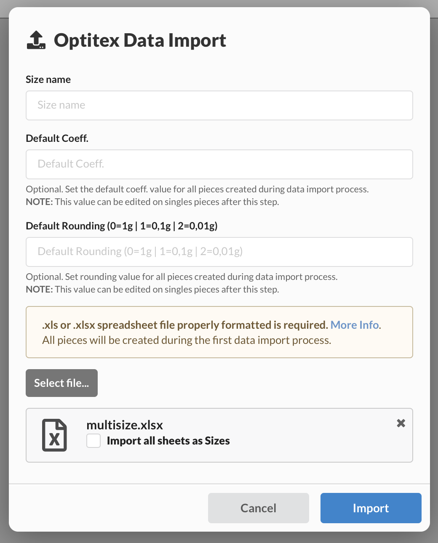Enable the Import all sheets as Sizes checkbox

pyautogui.click(x=93, y=441)
